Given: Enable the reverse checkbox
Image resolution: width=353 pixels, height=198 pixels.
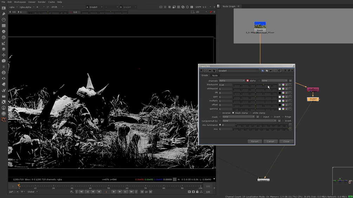Looking at the screenshot, I should 220,113.
